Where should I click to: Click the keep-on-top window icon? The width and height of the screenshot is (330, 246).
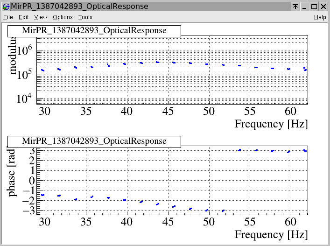[x=295, y=7]
